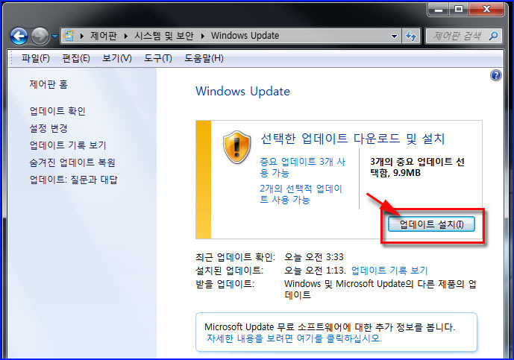
Task: Click the yellow warning shield icon
Action: (236, 147)
